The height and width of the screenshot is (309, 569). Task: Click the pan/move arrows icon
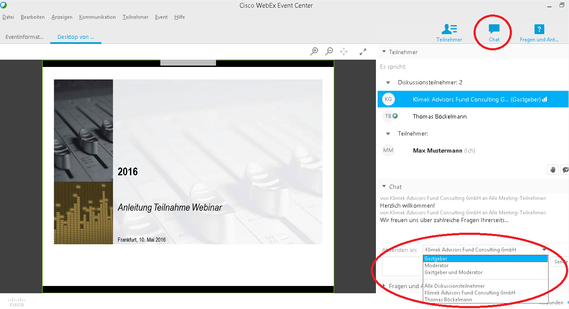pyautogui.click(x=344, y=52)
